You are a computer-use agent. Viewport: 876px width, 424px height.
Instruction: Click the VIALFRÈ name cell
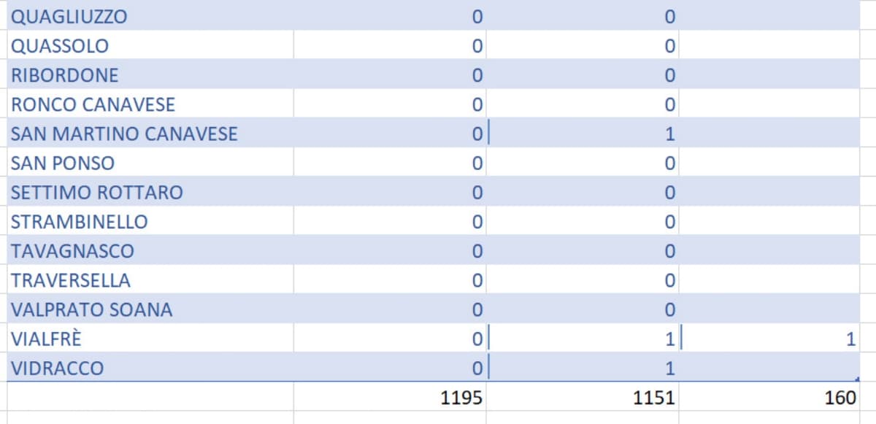(150, 339)
